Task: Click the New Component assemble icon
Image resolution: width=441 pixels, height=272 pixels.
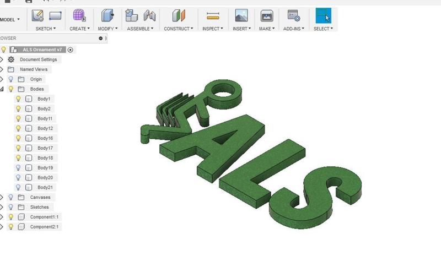Action: [x=131, y=15]
